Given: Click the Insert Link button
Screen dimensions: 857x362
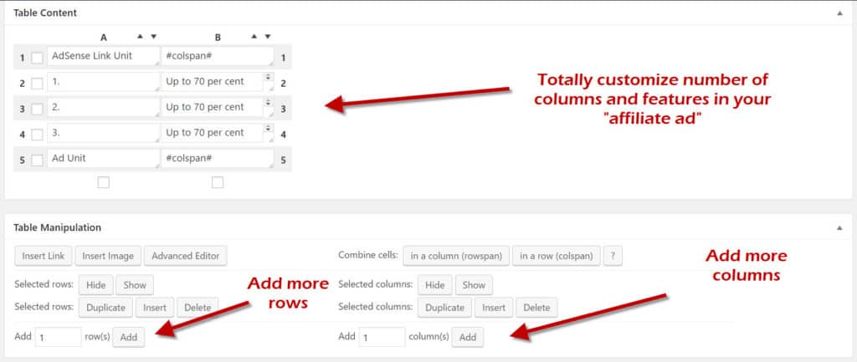Looking at the screenshot, I should (43, 256).
